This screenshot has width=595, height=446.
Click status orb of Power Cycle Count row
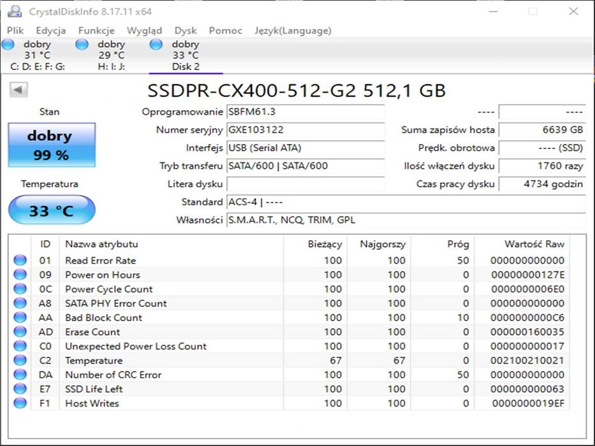(x=20, y=289)
